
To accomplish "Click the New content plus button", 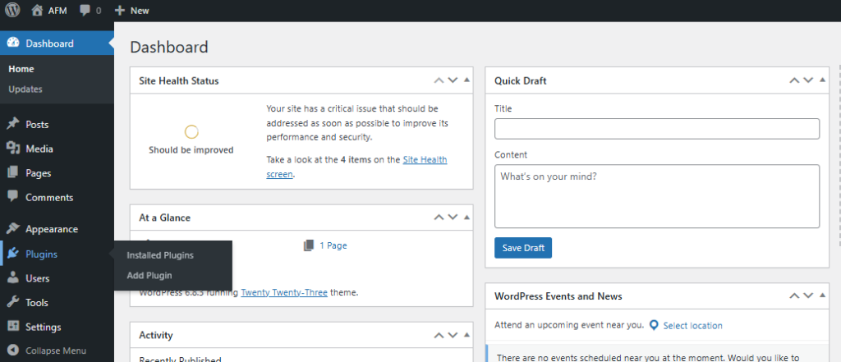I will (x=120, y=11).
